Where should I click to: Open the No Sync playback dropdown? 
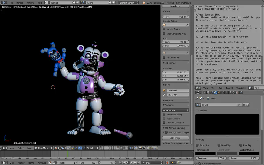(x=152, y=163)
